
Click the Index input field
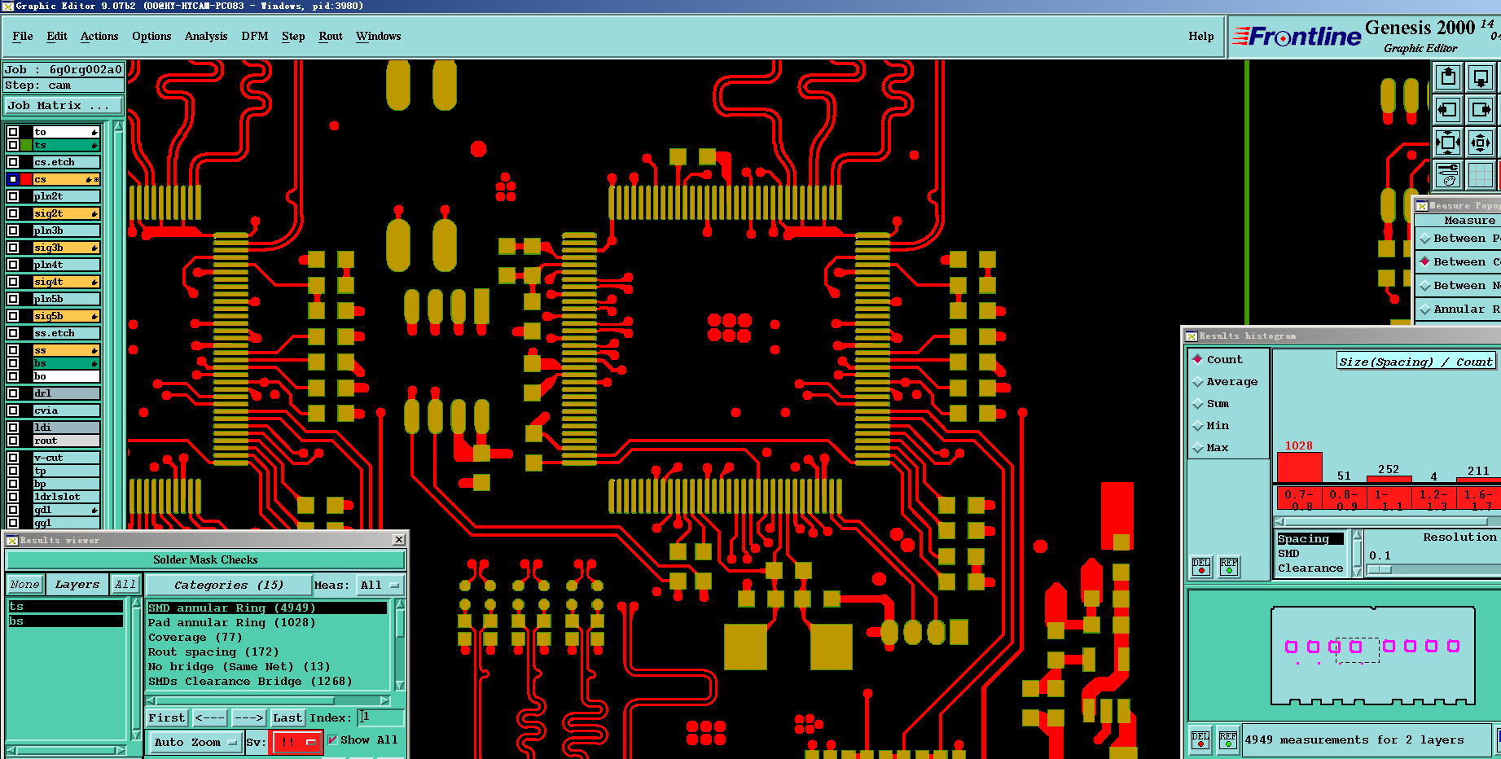tap(380, 717)
